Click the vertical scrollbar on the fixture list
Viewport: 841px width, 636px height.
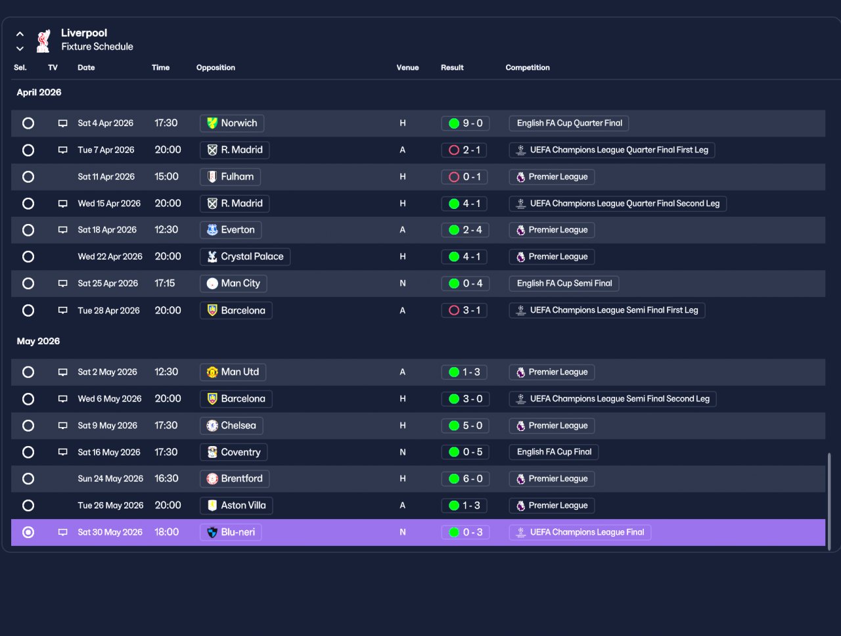829,501
